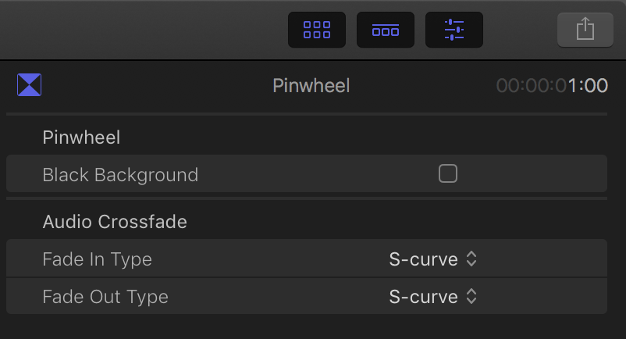Click the Fade In Type parameter label
The width and height of the screenshot is (626, 339).
(x=98, y=259)
